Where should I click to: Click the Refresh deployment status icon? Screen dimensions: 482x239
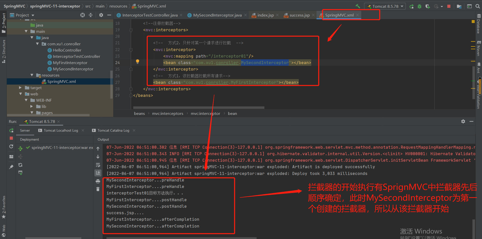[20, 165]
